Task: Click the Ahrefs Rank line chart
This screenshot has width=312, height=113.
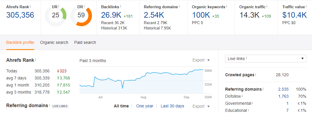Action: pyautogui.click(x=141, y=80)
